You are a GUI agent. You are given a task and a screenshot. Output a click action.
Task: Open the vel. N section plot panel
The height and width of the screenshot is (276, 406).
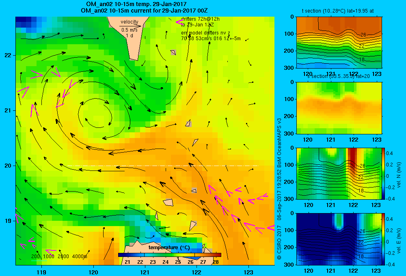tap(339, 173)
